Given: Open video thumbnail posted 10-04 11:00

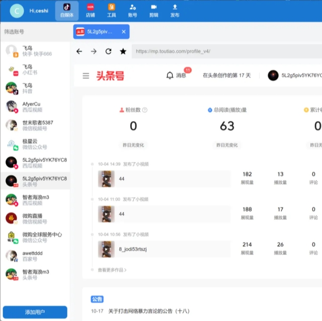Looking at the screenshot, I should pyautogui.click(x=106, y=214).
